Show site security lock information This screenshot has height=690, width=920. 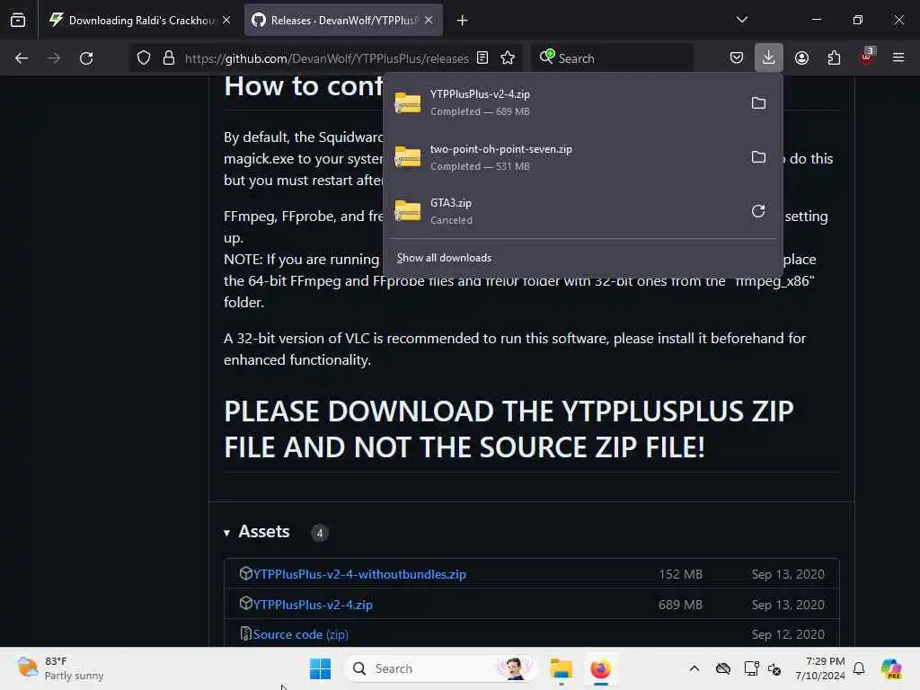coord(169,58)
